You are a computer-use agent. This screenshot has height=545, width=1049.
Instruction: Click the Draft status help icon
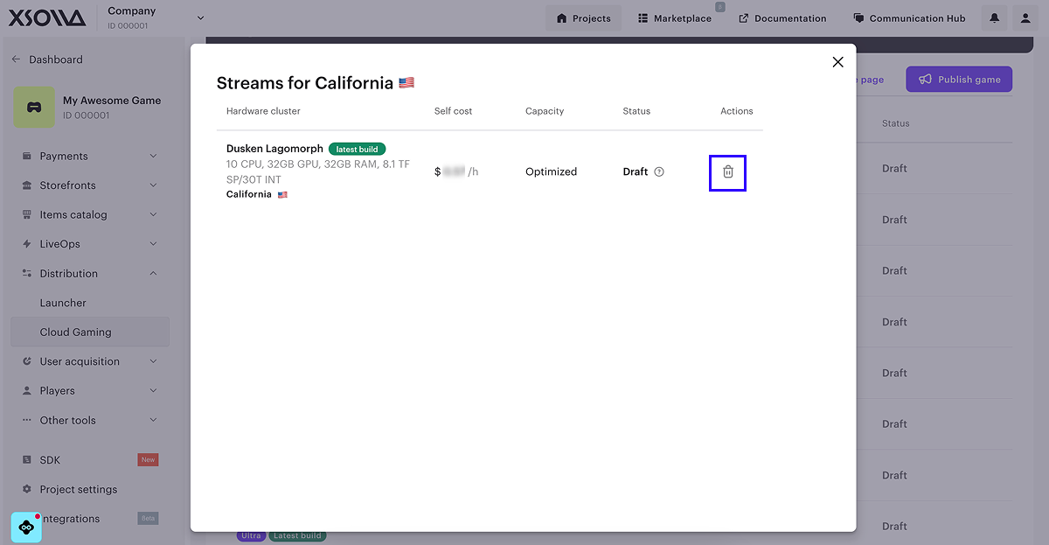coord(659,172)
